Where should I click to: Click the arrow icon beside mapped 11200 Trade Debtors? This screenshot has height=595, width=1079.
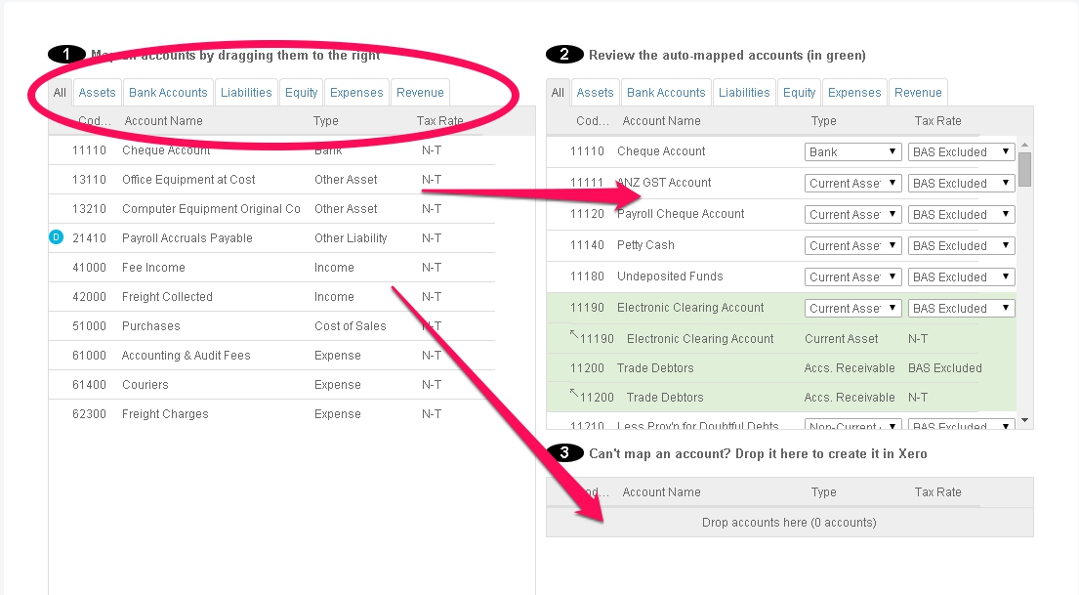[x=574, y=395]
